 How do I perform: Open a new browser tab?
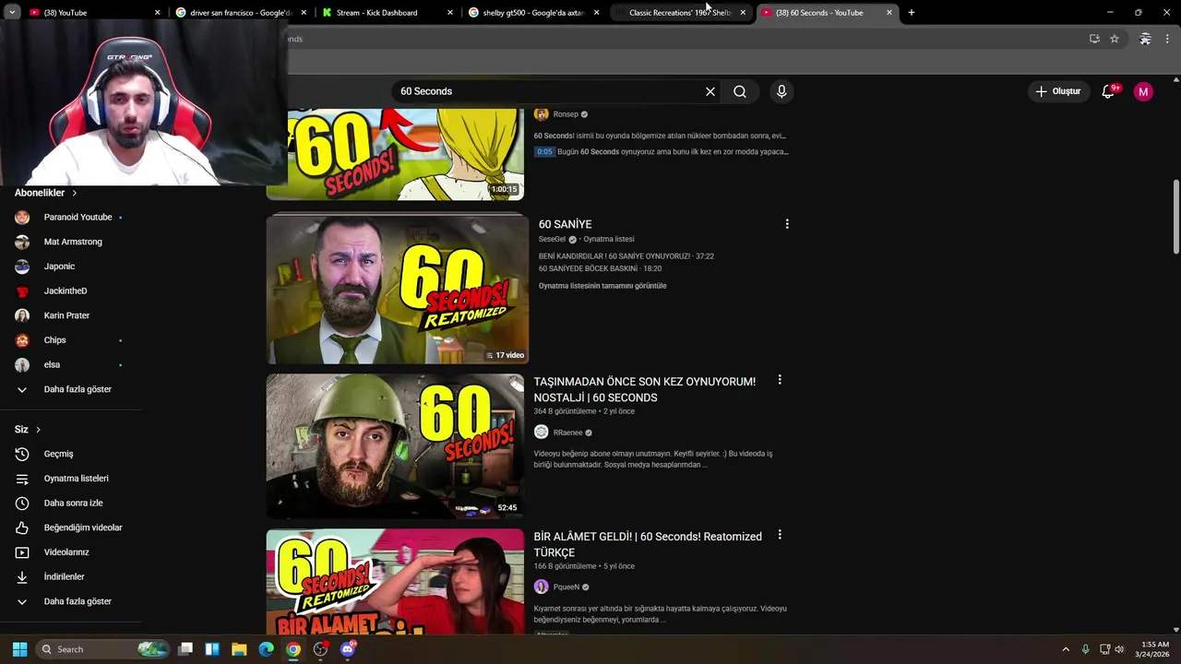pyautogui.click(x=912, y=13)
